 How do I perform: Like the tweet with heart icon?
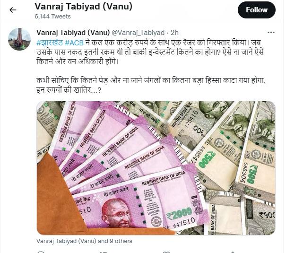pos(166,252)
